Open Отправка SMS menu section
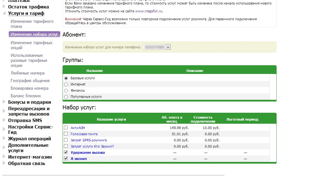Image resolution: width=309 pixels, height=176 pixels. coord(25,120)
